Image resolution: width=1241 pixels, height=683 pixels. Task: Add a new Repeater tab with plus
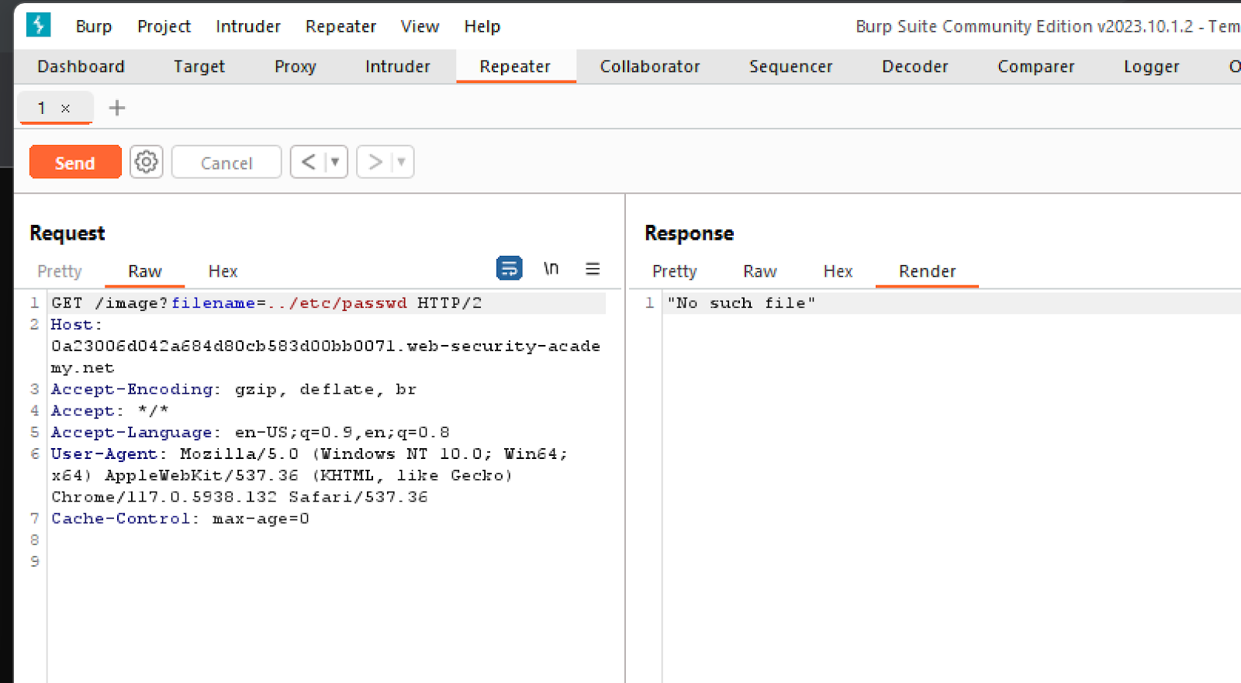117,108
